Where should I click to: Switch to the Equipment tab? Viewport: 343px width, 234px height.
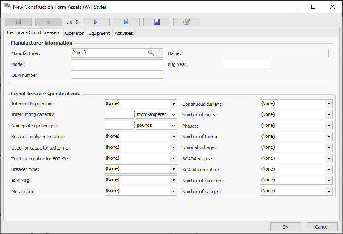click(x=99, y=33)
